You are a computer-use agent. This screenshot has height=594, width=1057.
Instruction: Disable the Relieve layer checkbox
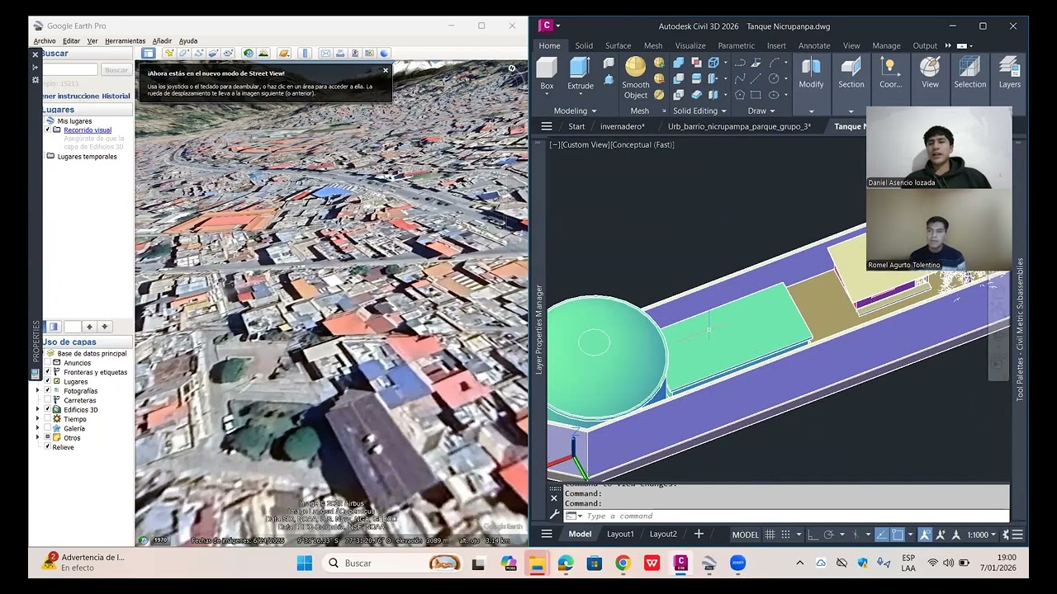pyautogui.click(x=47, y=447)
